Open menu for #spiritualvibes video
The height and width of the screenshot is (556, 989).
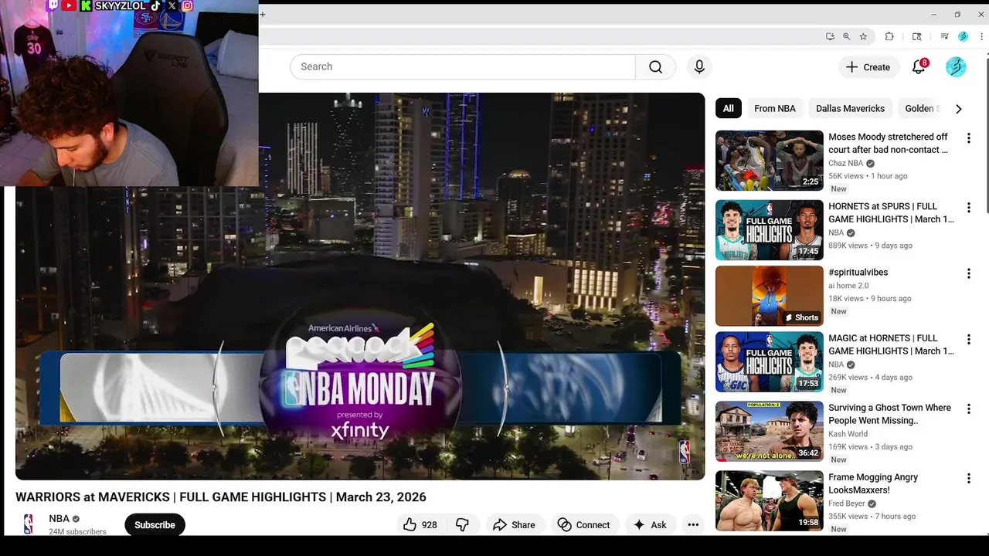pos(968,273)
